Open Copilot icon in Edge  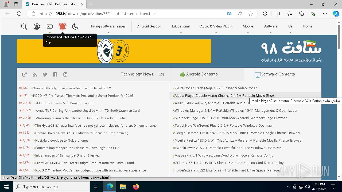click(336, 14)
